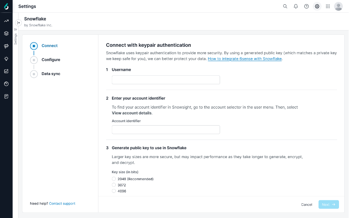Open the report note sidebar icon
The image size is (349, 218).
point(6,96)
